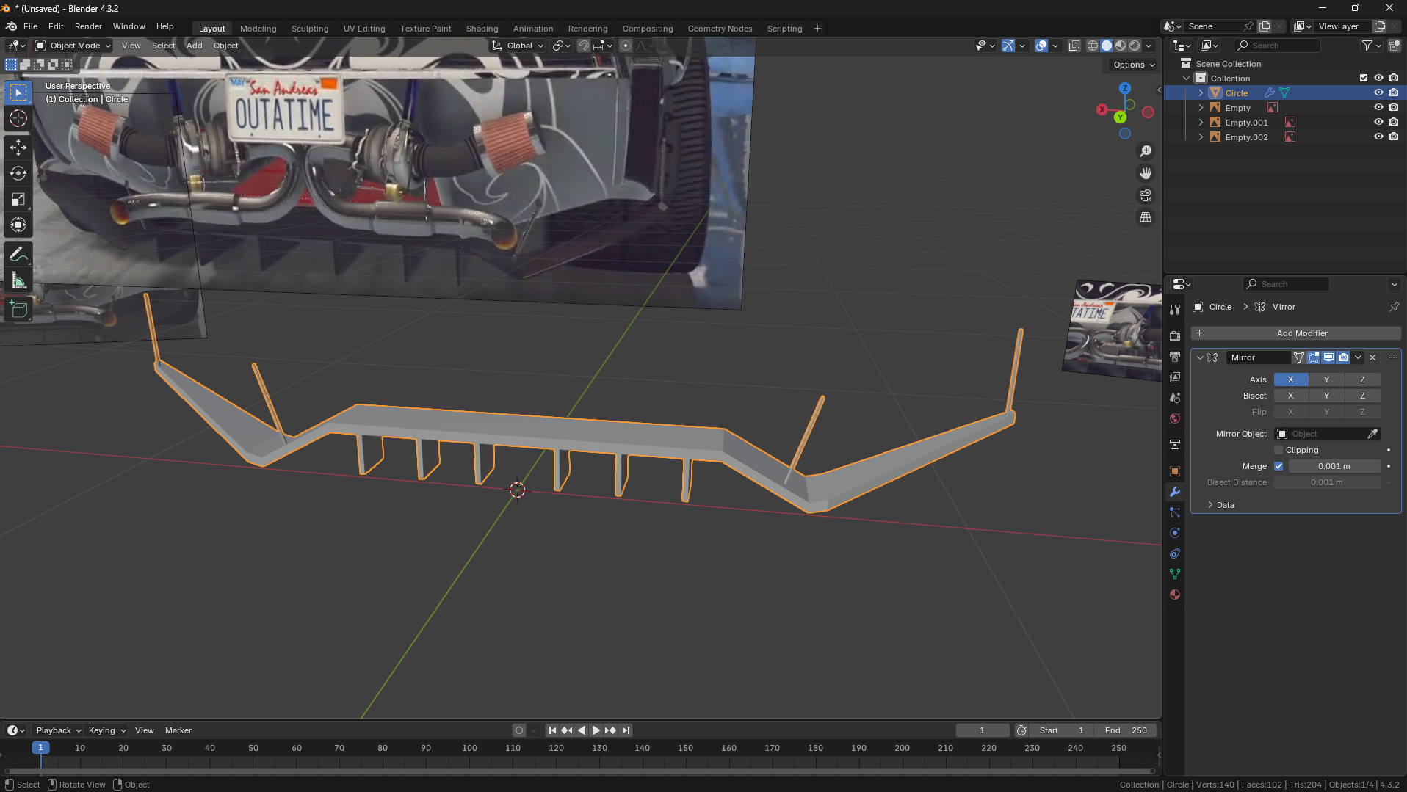Image resolution: width=1407 pixels, height=792 pixels.
Task: Disable rendering for Empty.002
Action: (x=1393, y=137)
